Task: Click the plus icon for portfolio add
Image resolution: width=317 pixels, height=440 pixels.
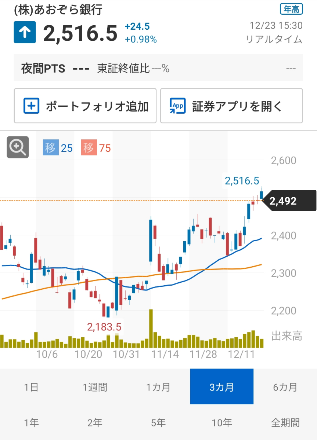Action: [x=31, y=106]
